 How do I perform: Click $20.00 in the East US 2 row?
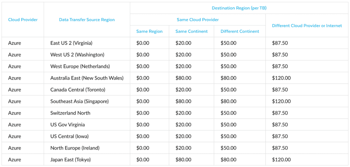(183, 43)
